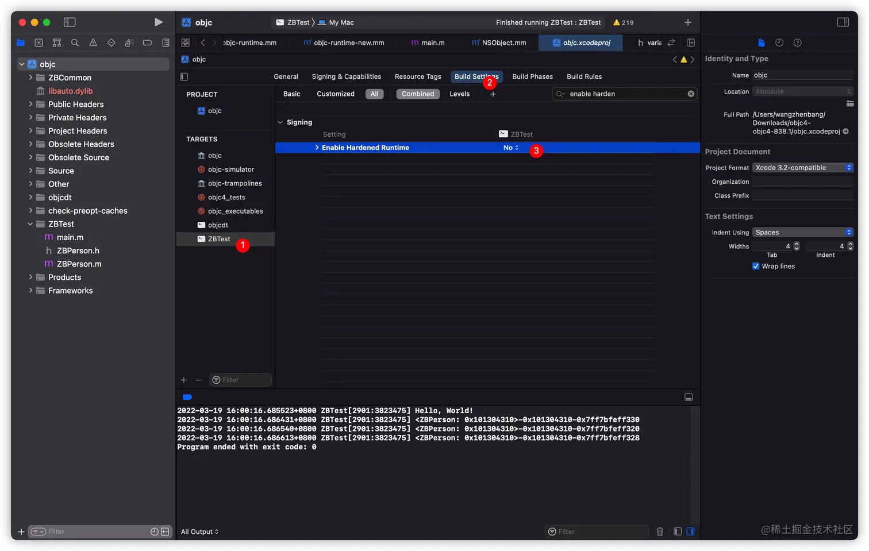Show the File inspector
Screen dimensions: 869x551
[762, 43]
